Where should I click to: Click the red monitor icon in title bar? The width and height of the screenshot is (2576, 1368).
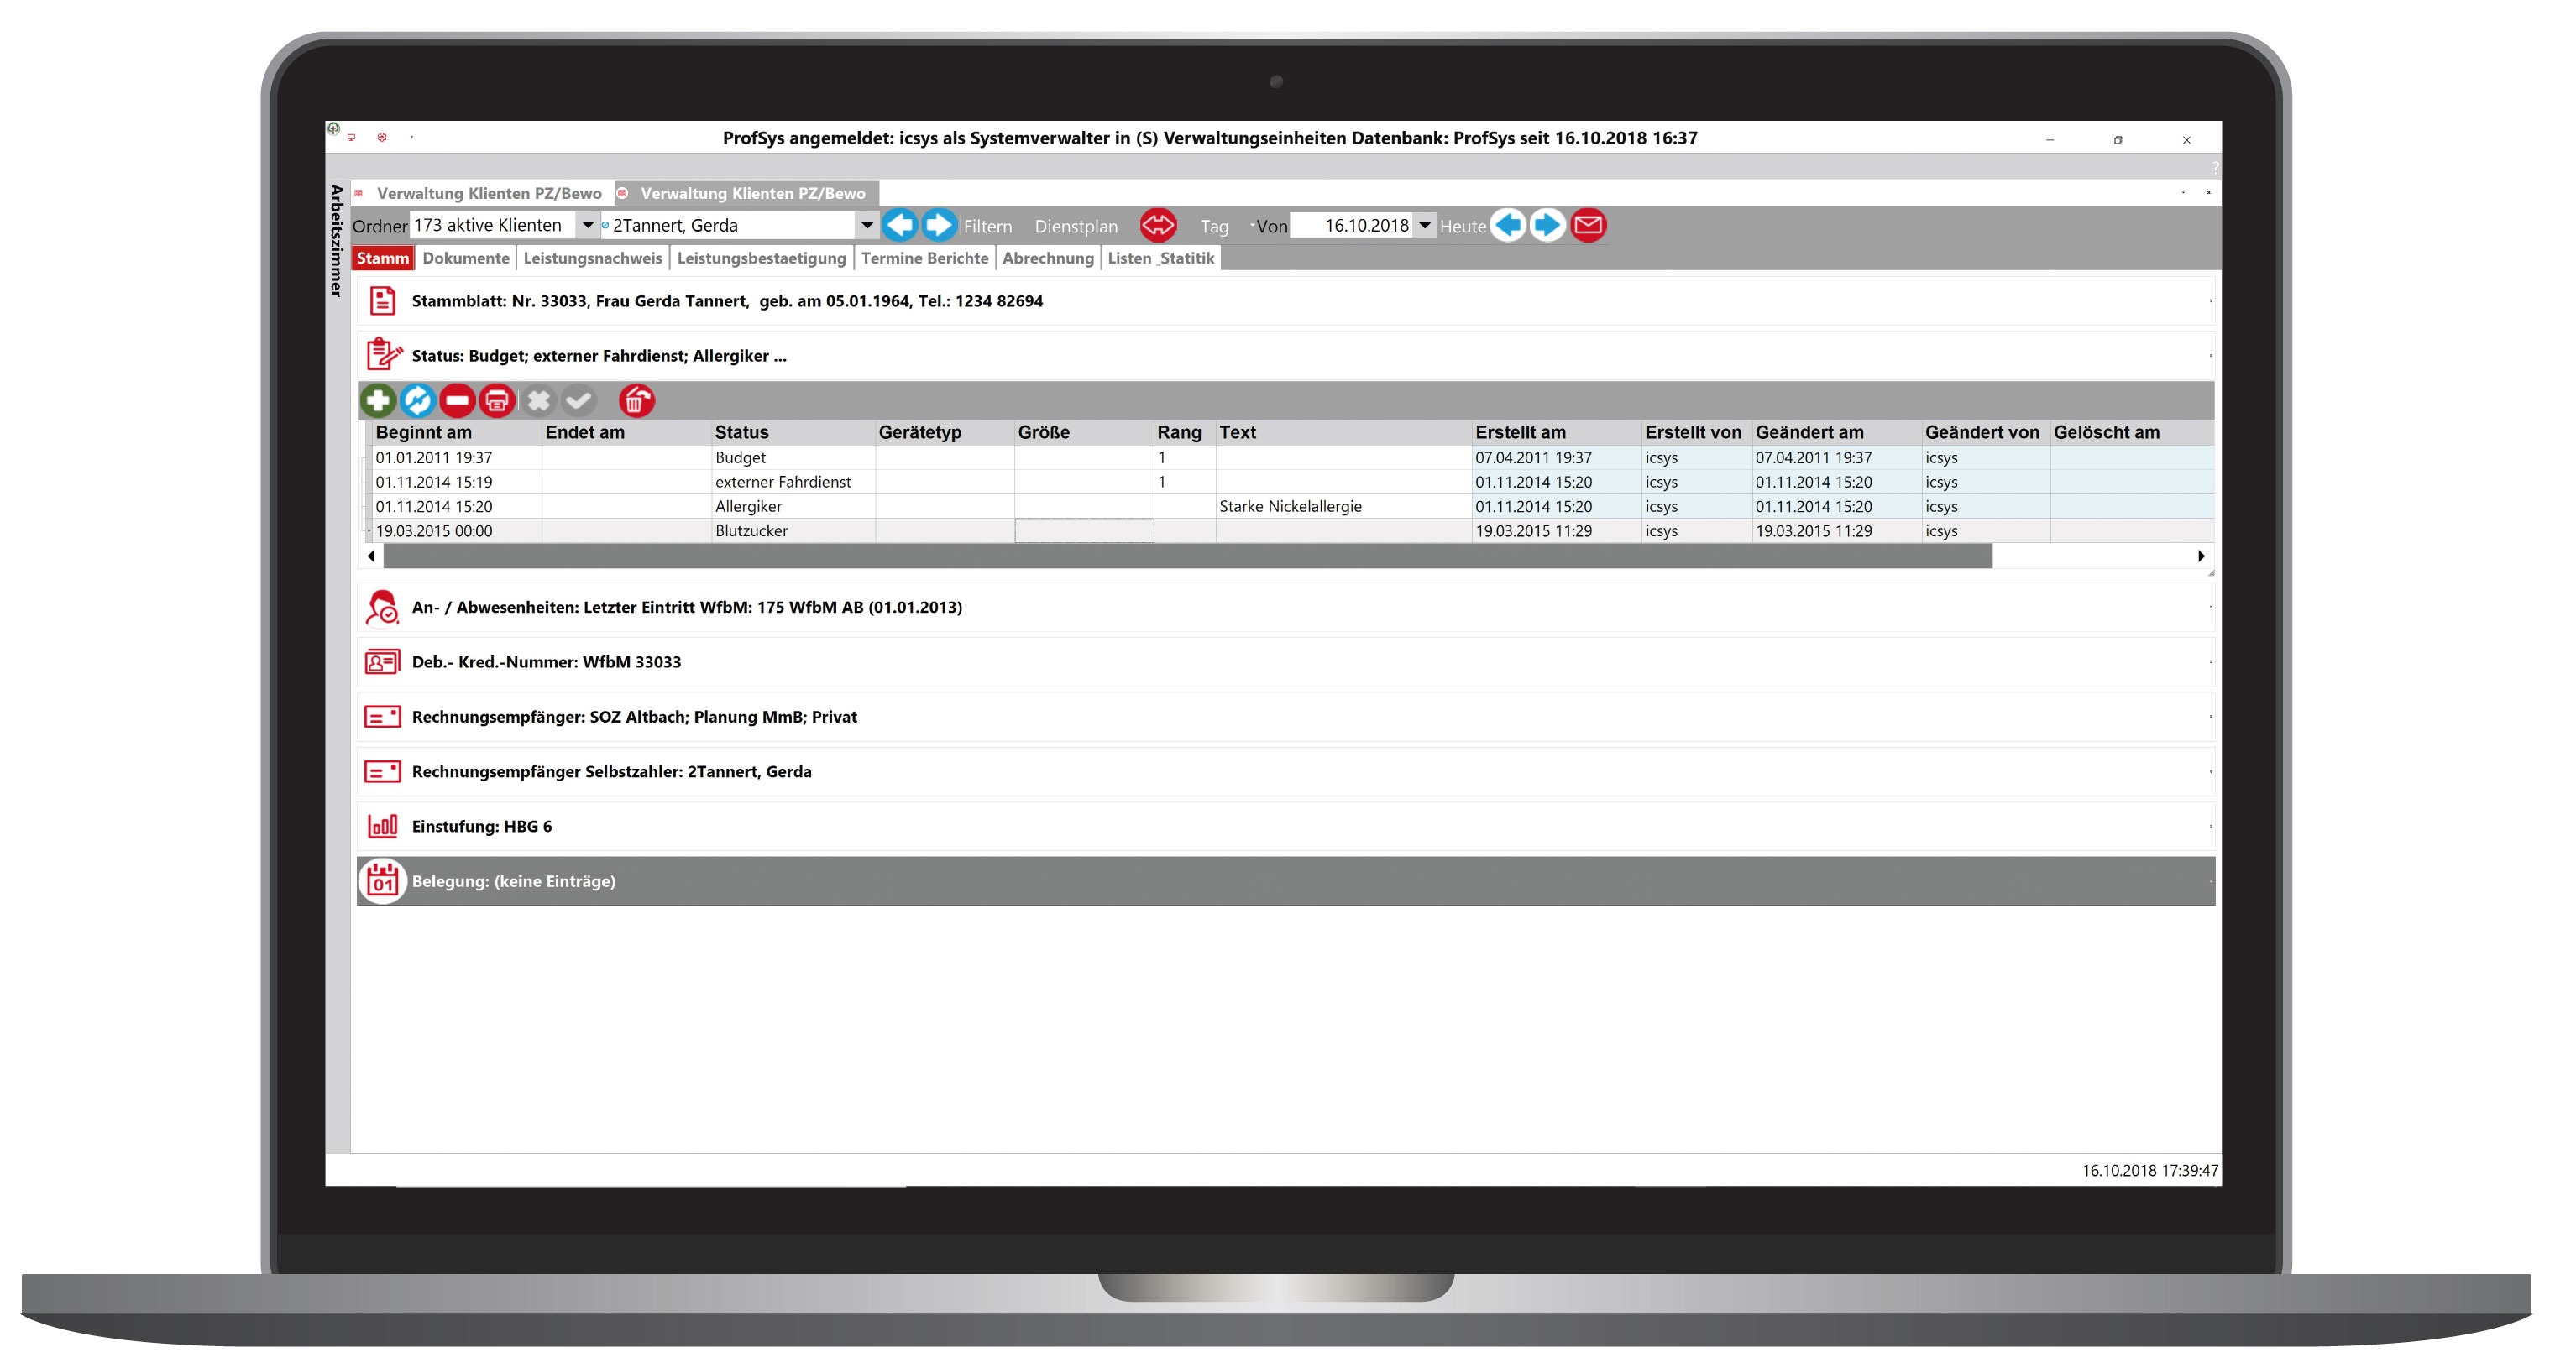(x=351, y=138)
